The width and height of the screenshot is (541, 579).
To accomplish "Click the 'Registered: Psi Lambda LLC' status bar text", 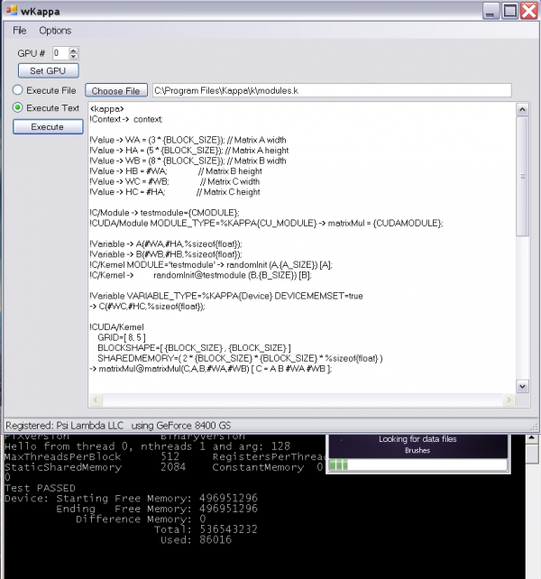I will tap(64, 426).
